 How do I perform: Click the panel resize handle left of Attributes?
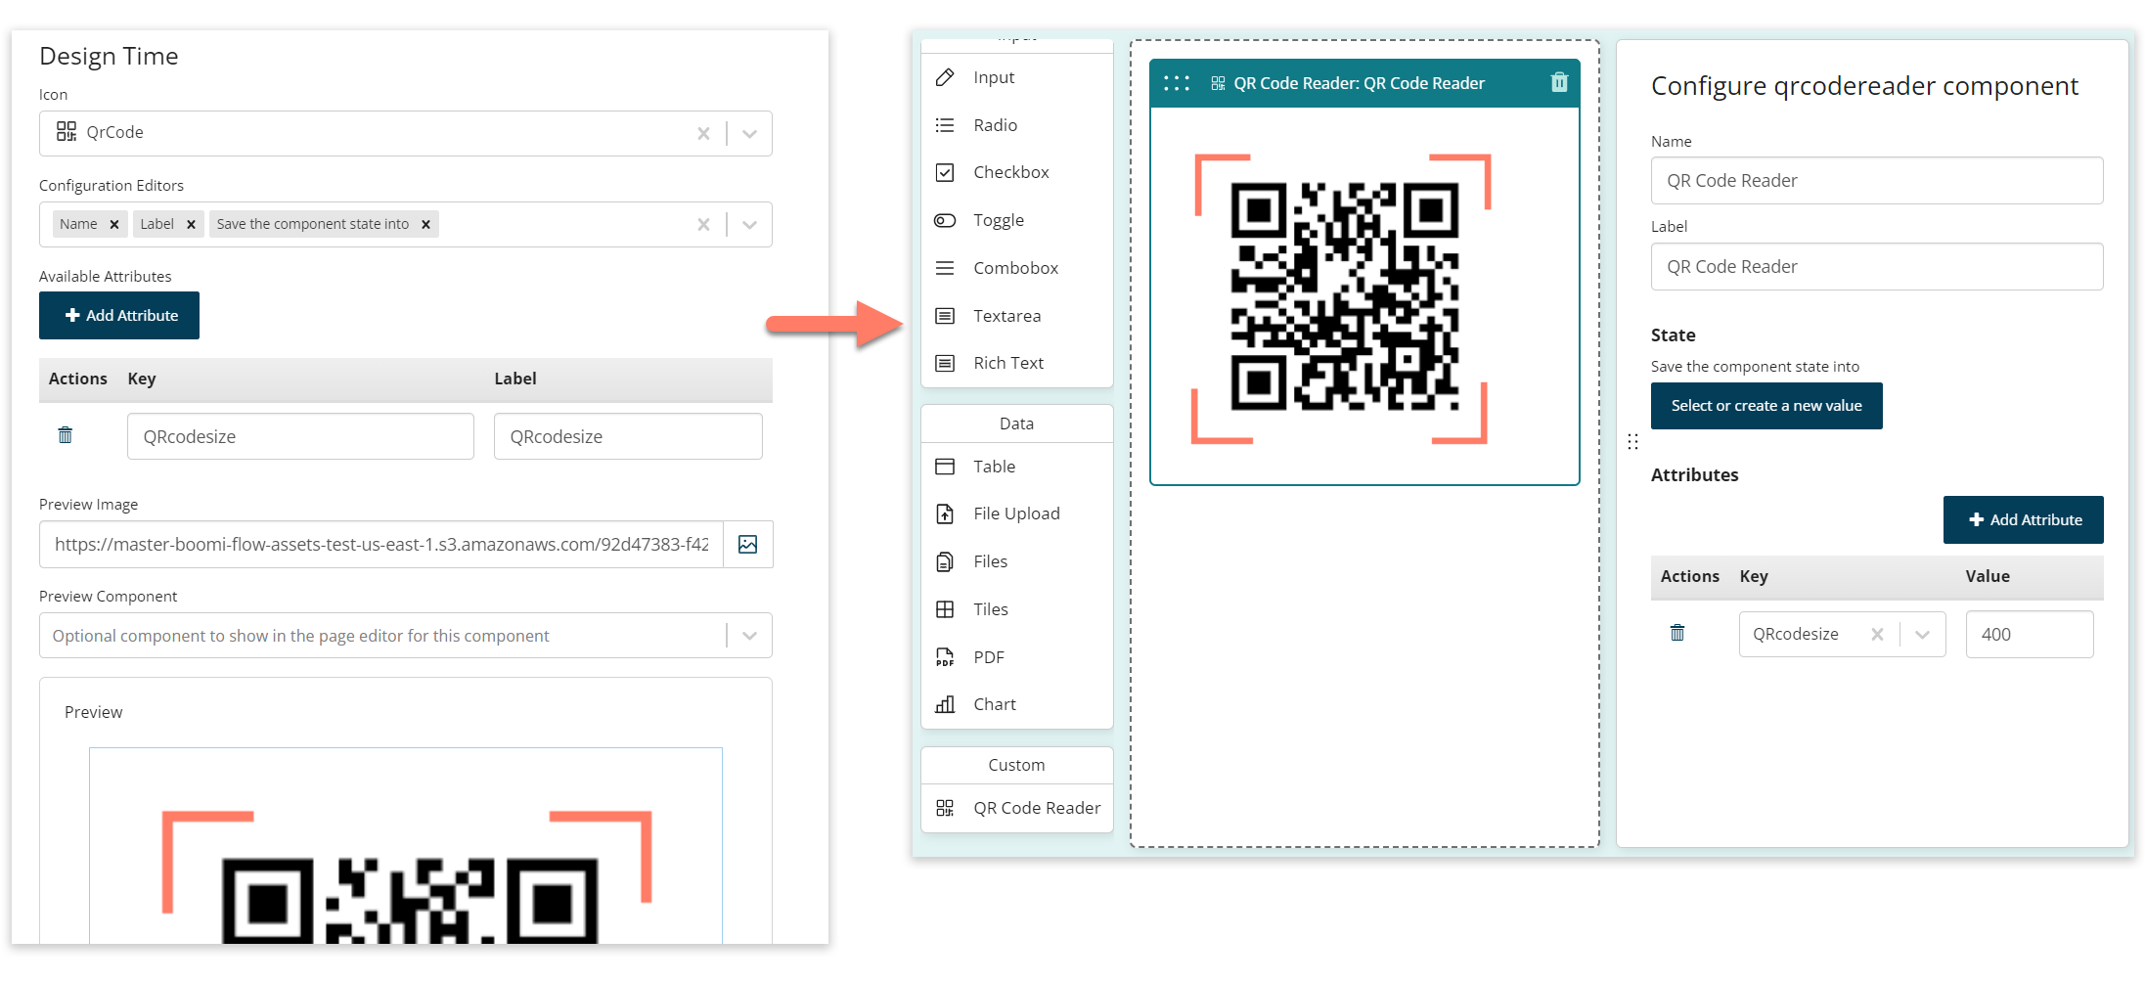click(x=1632, y=442)
